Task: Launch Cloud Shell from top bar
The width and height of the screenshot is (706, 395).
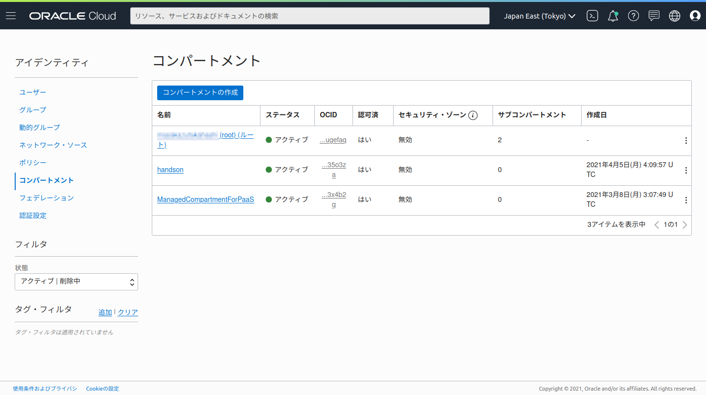Action: click(x=592, y=16)
